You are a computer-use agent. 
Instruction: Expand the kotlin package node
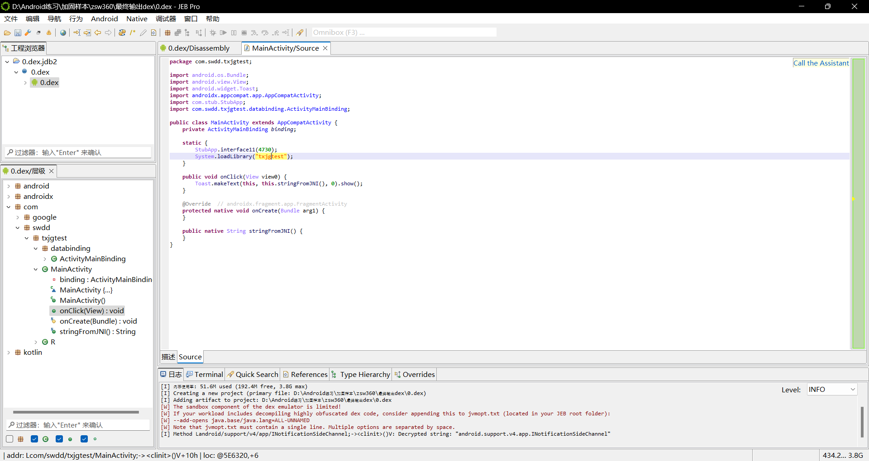[9, 353]
